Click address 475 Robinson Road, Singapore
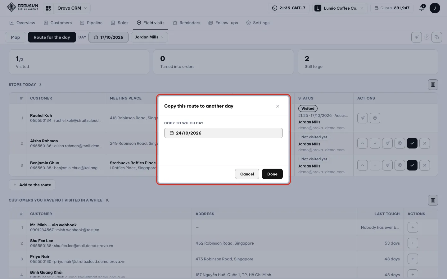Image resolution: width=447 pixels, height=279 pixels. pyautogui.click(x=224, y=259)
